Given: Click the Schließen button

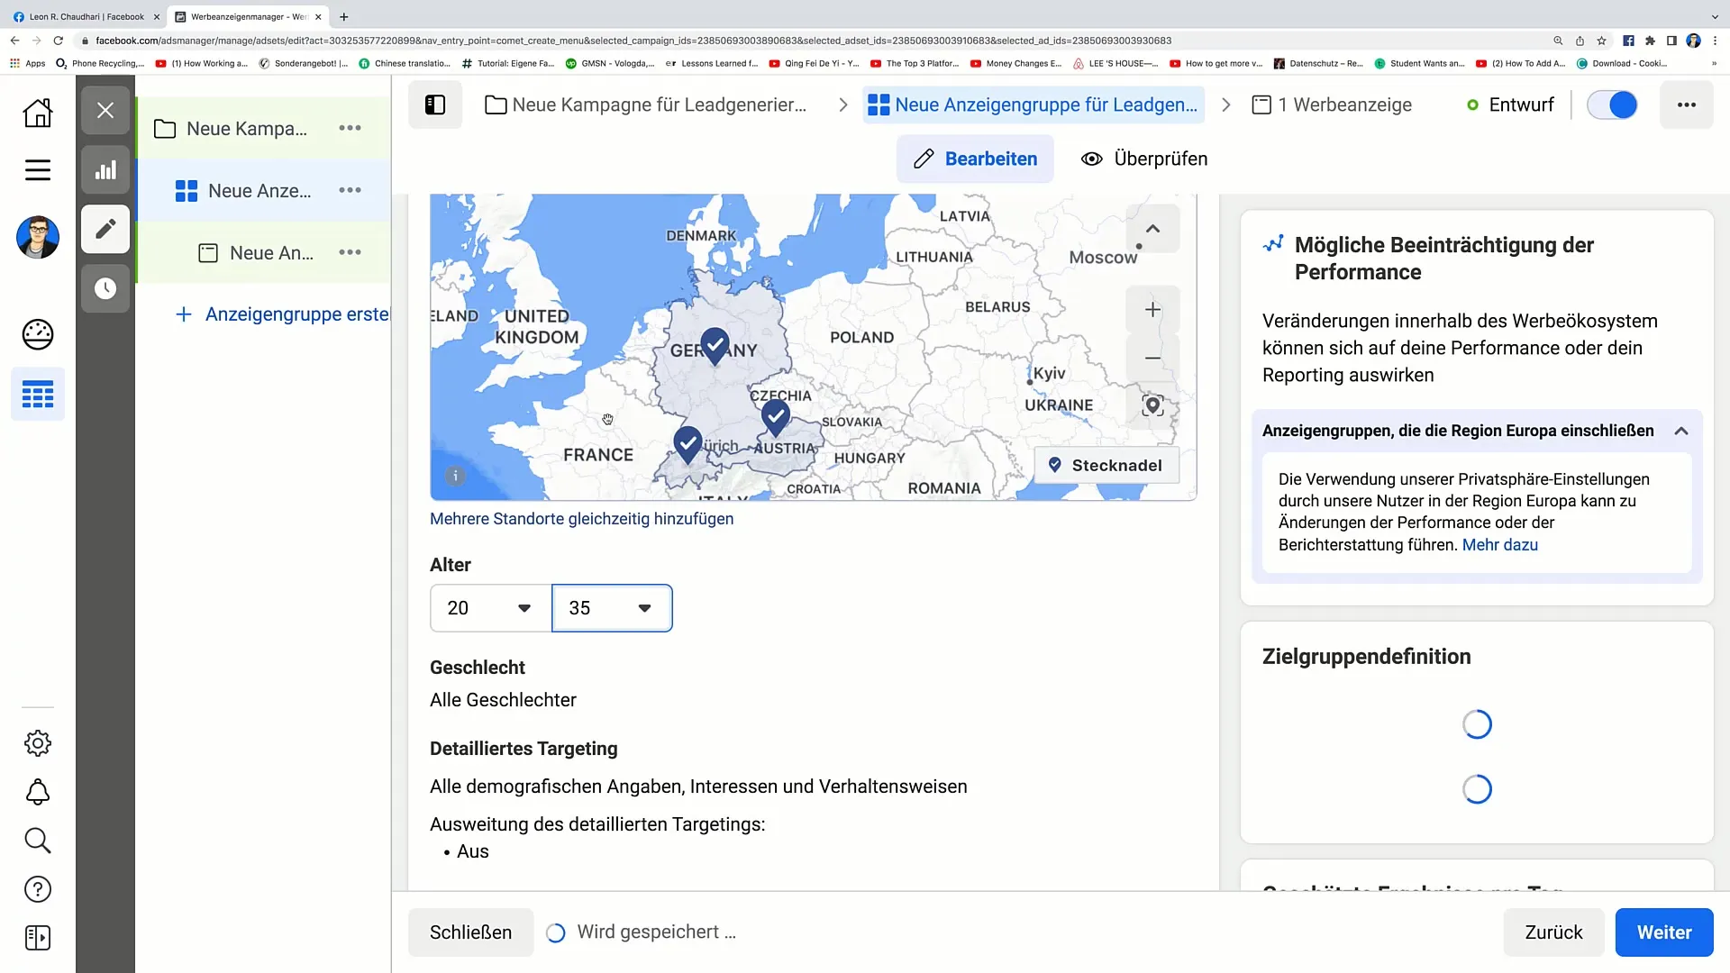Looking at the screenshot, I should (470, 932).
